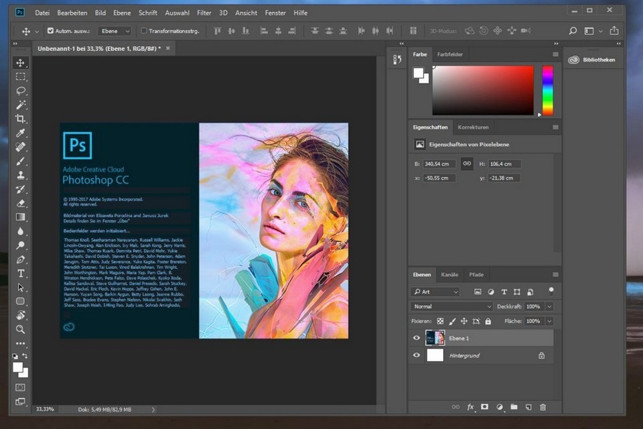
Task: Activate the Horizontal Type tool
Action: [x=21, y=273]
